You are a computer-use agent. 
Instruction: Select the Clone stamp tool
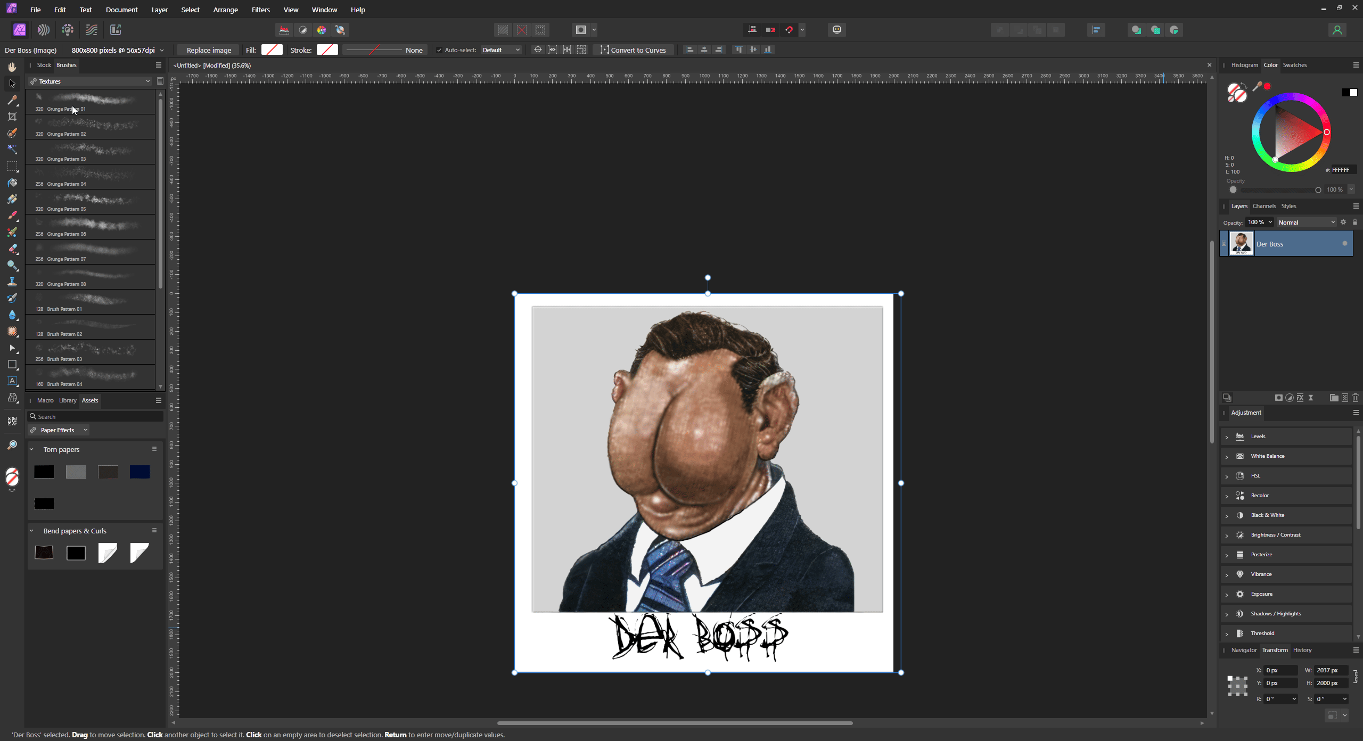click(12, 282)
